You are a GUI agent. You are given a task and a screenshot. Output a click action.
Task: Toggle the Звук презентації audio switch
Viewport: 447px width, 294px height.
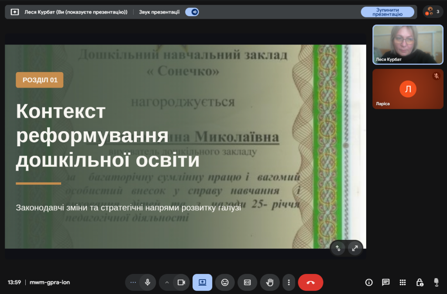point(192,12)
